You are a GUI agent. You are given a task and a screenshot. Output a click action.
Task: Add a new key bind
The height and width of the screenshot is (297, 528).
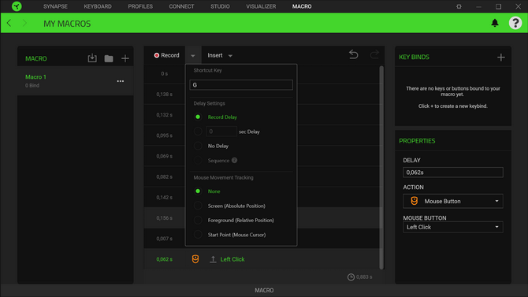click(500, 58)
